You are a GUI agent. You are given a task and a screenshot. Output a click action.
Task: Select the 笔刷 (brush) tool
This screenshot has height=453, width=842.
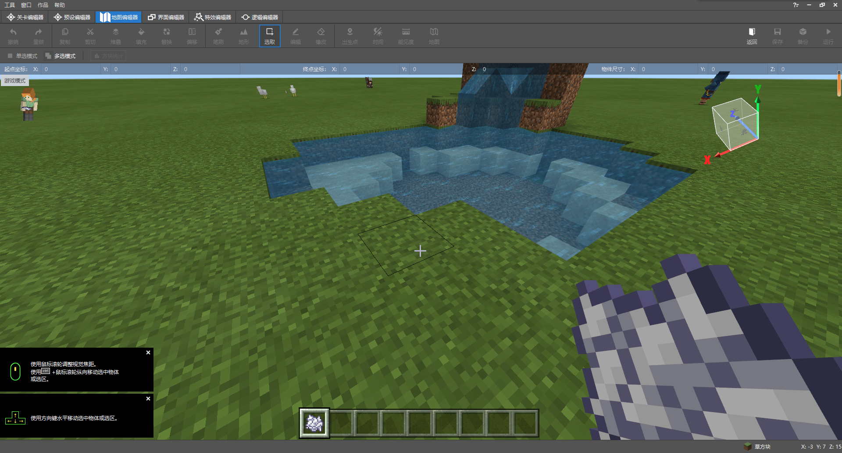click(x=218, y=36)
